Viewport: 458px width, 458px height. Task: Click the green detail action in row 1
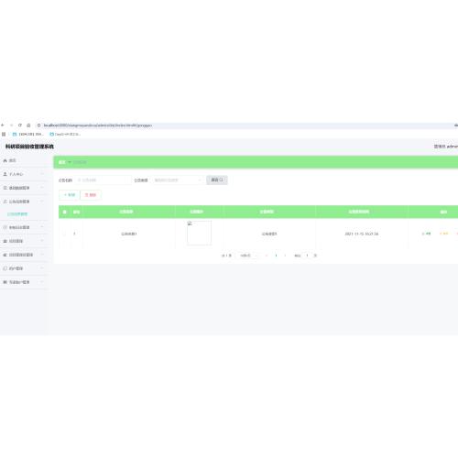pos(426,234)
